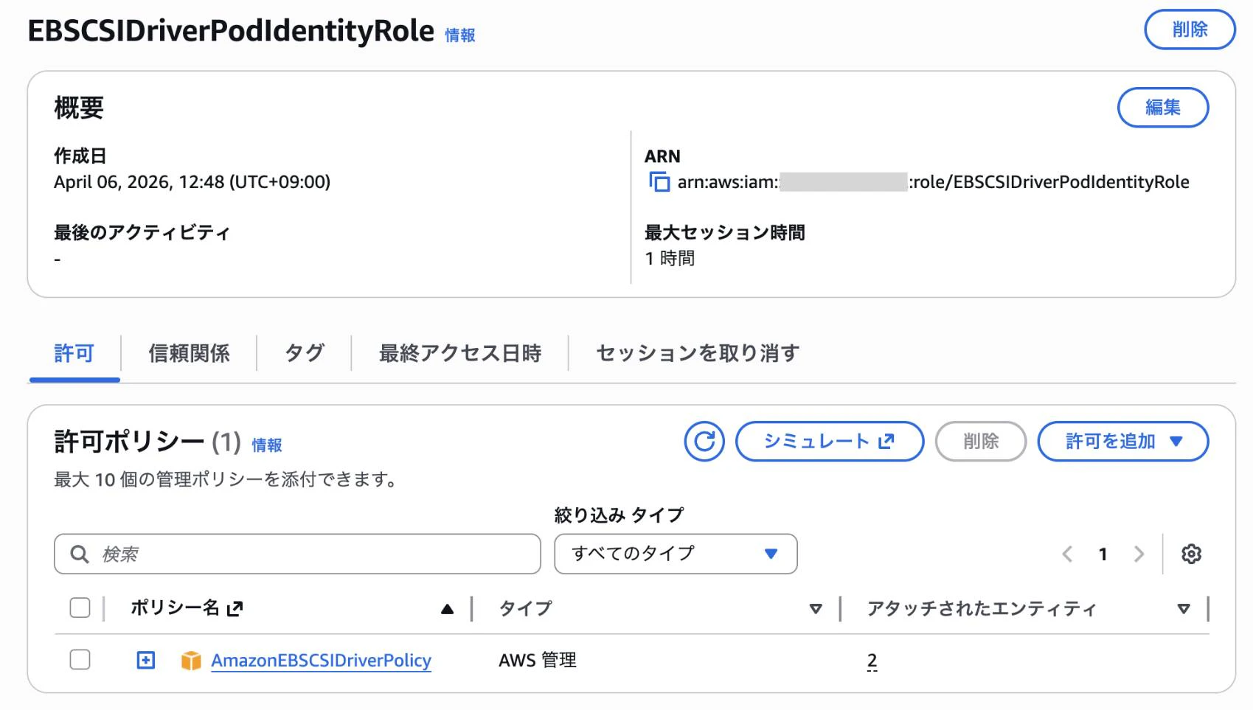
Task: Open the セッションを取り消す tab
Action: point(698,353)
